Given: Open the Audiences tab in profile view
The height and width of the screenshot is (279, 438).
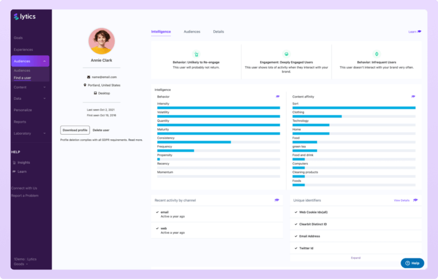Looking at the screenshot, I should click(192, 32).
